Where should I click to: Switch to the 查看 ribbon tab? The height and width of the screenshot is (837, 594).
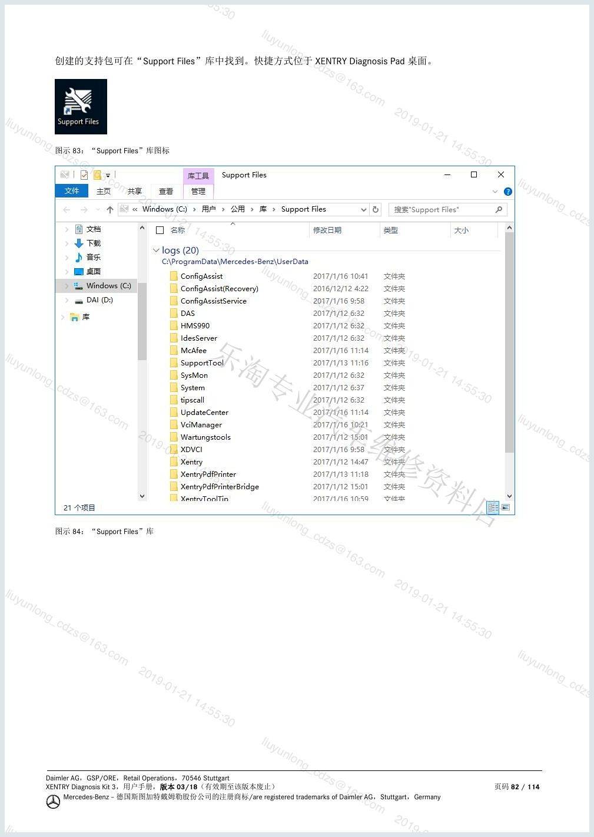tap(166, 191)
